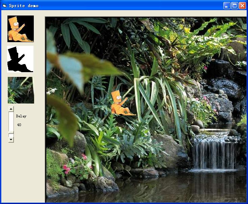
Task: Maximize the Sprite demo window
Action: (x=234, y=6)
